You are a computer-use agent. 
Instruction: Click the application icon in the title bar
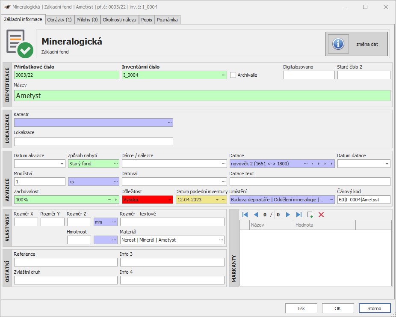[x=7, y=7]
